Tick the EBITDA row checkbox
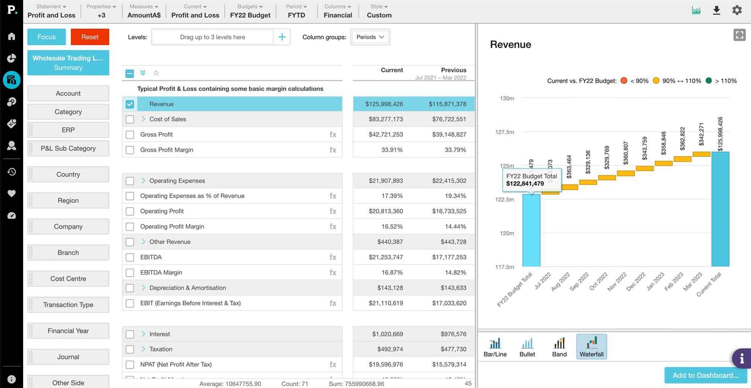 [130, 257]
